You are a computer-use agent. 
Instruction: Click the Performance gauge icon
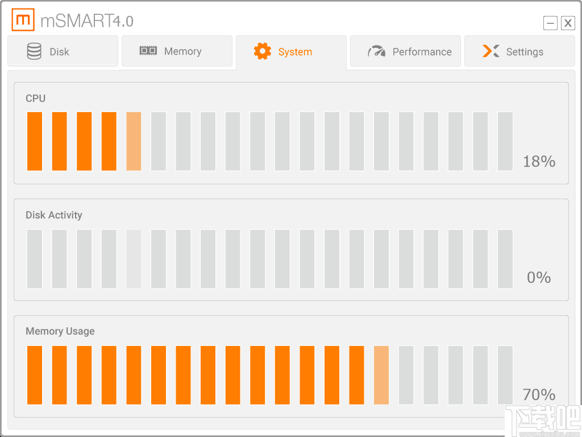click(x=376, y=51)
